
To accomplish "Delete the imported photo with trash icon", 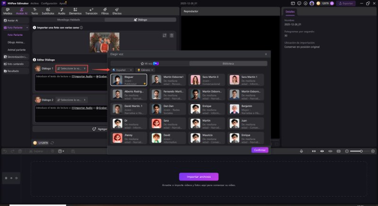I will [172, 35].
